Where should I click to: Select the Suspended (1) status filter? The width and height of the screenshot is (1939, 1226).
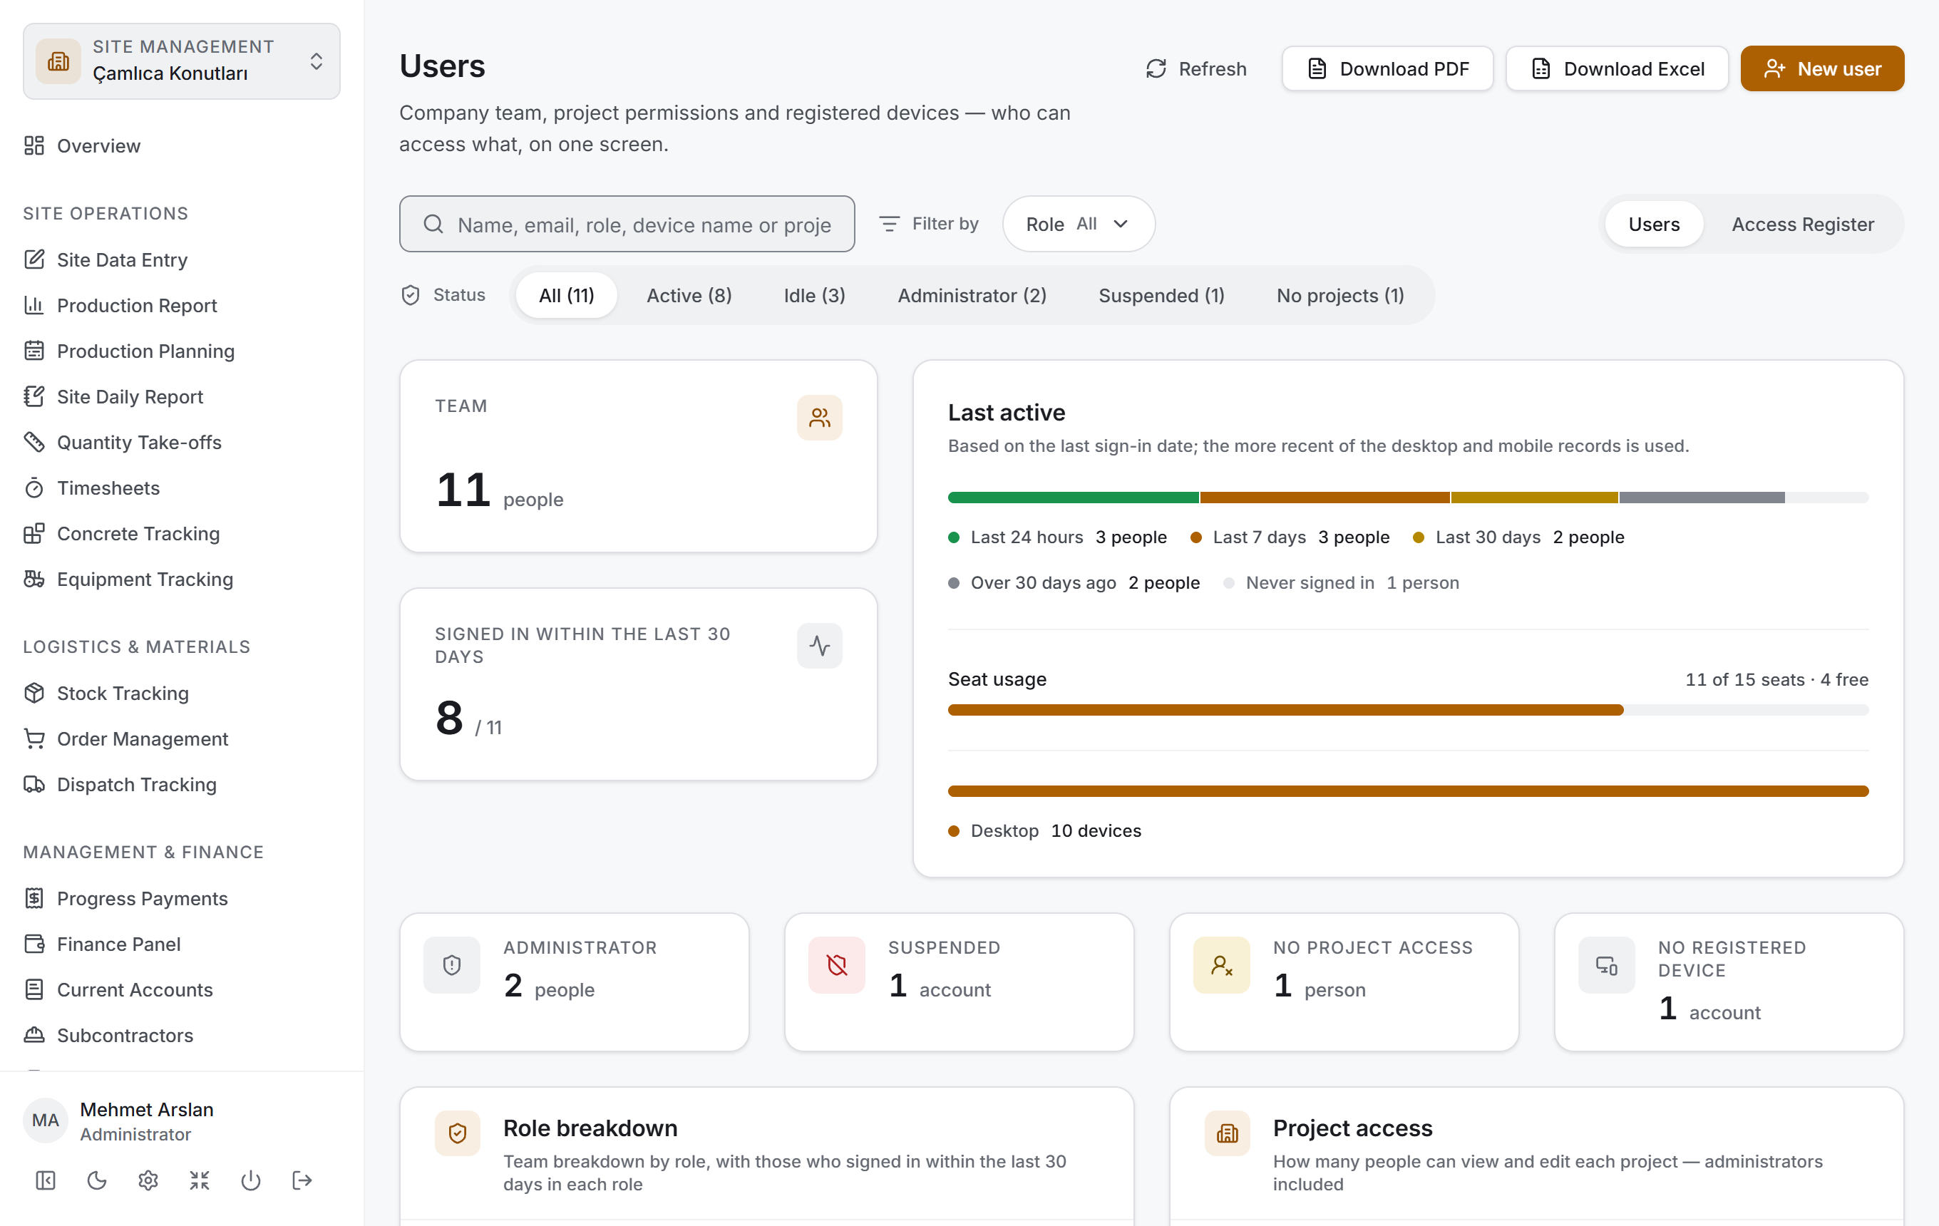(x=1161, y=295)
